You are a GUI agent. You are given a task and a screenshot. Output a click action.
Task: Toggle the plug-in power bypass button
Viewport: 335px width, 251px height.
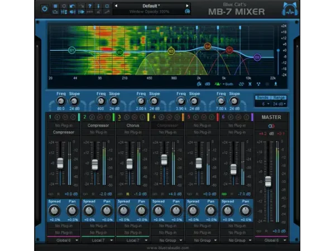coord(45,9)
